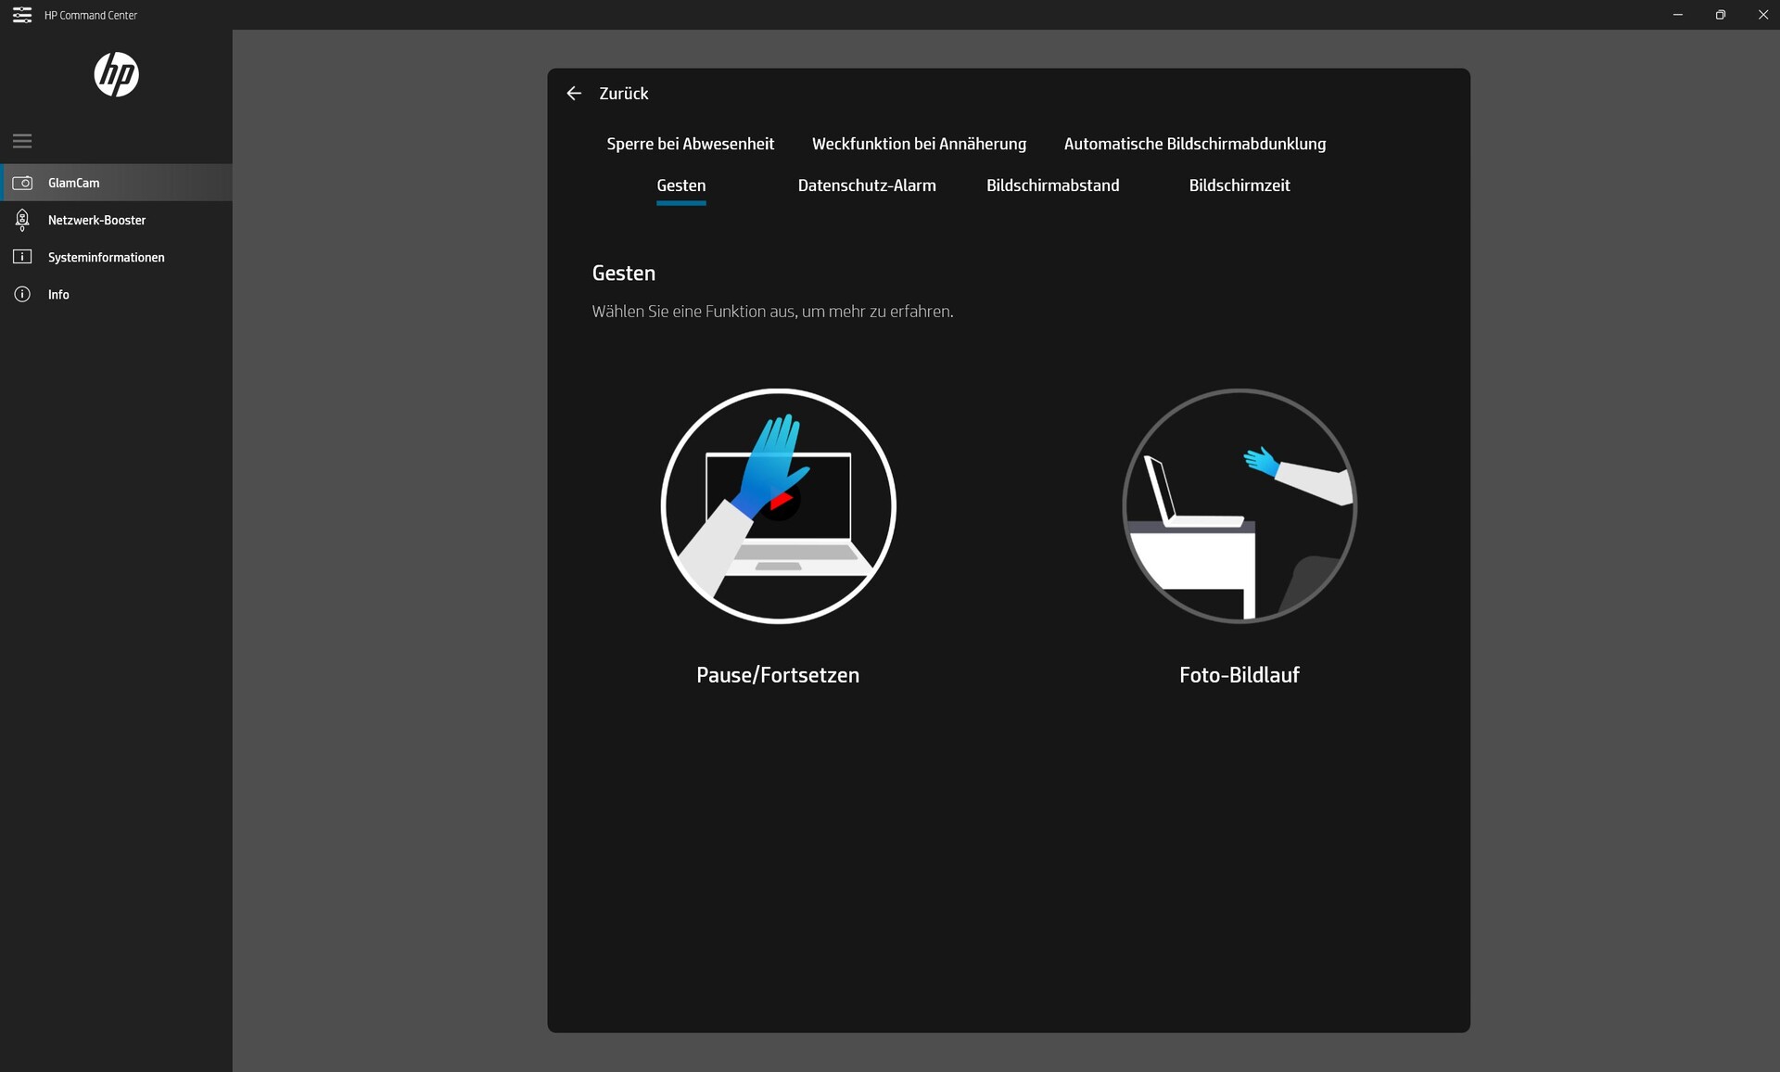Screen dimensions: 1780x1072
Task: Click the Info circle icon
Action: (x=22, y=294)
